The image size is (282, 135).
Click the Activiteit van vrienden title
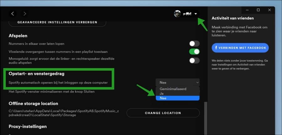(x=233, y=18)
